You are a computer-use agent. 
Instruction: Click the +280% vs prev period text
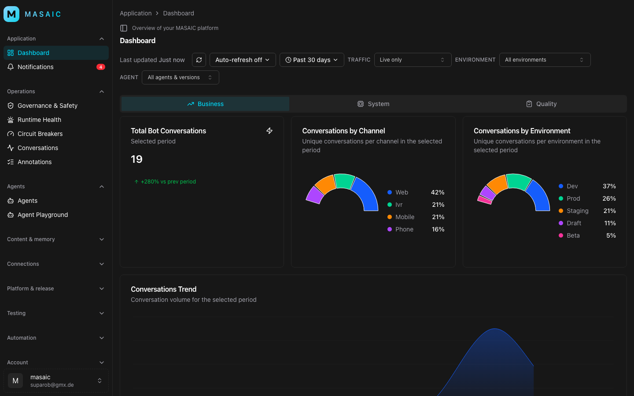pyautogui.click(x=168, y=182)
